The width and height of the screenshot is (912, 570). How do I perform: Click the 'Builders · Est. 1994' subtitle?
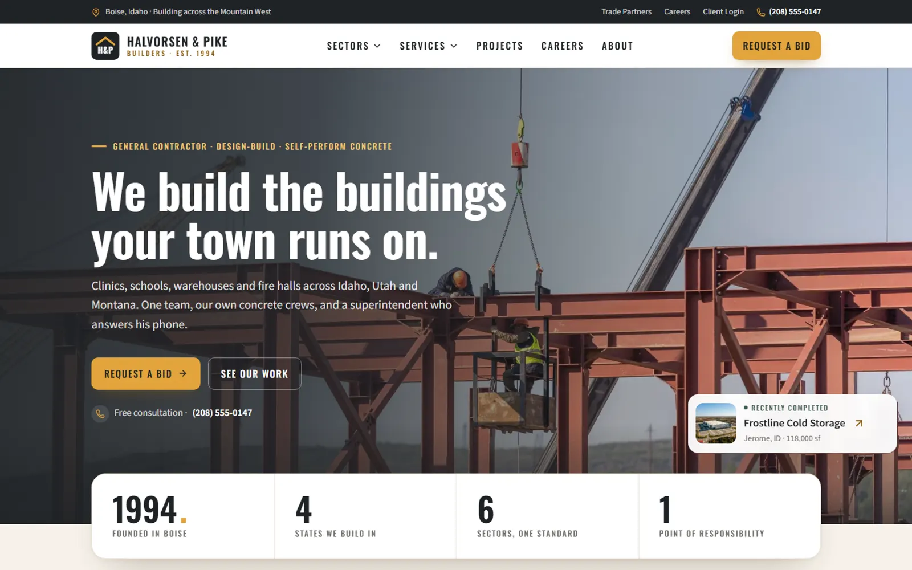pos(171,54)
